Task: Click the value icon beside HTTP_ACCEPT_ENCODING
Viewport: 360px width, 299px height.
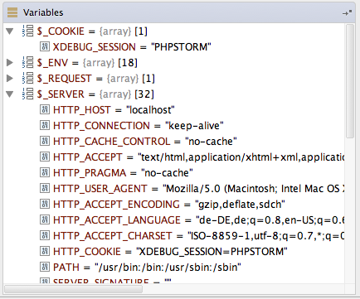Action: tap(45, 204)
